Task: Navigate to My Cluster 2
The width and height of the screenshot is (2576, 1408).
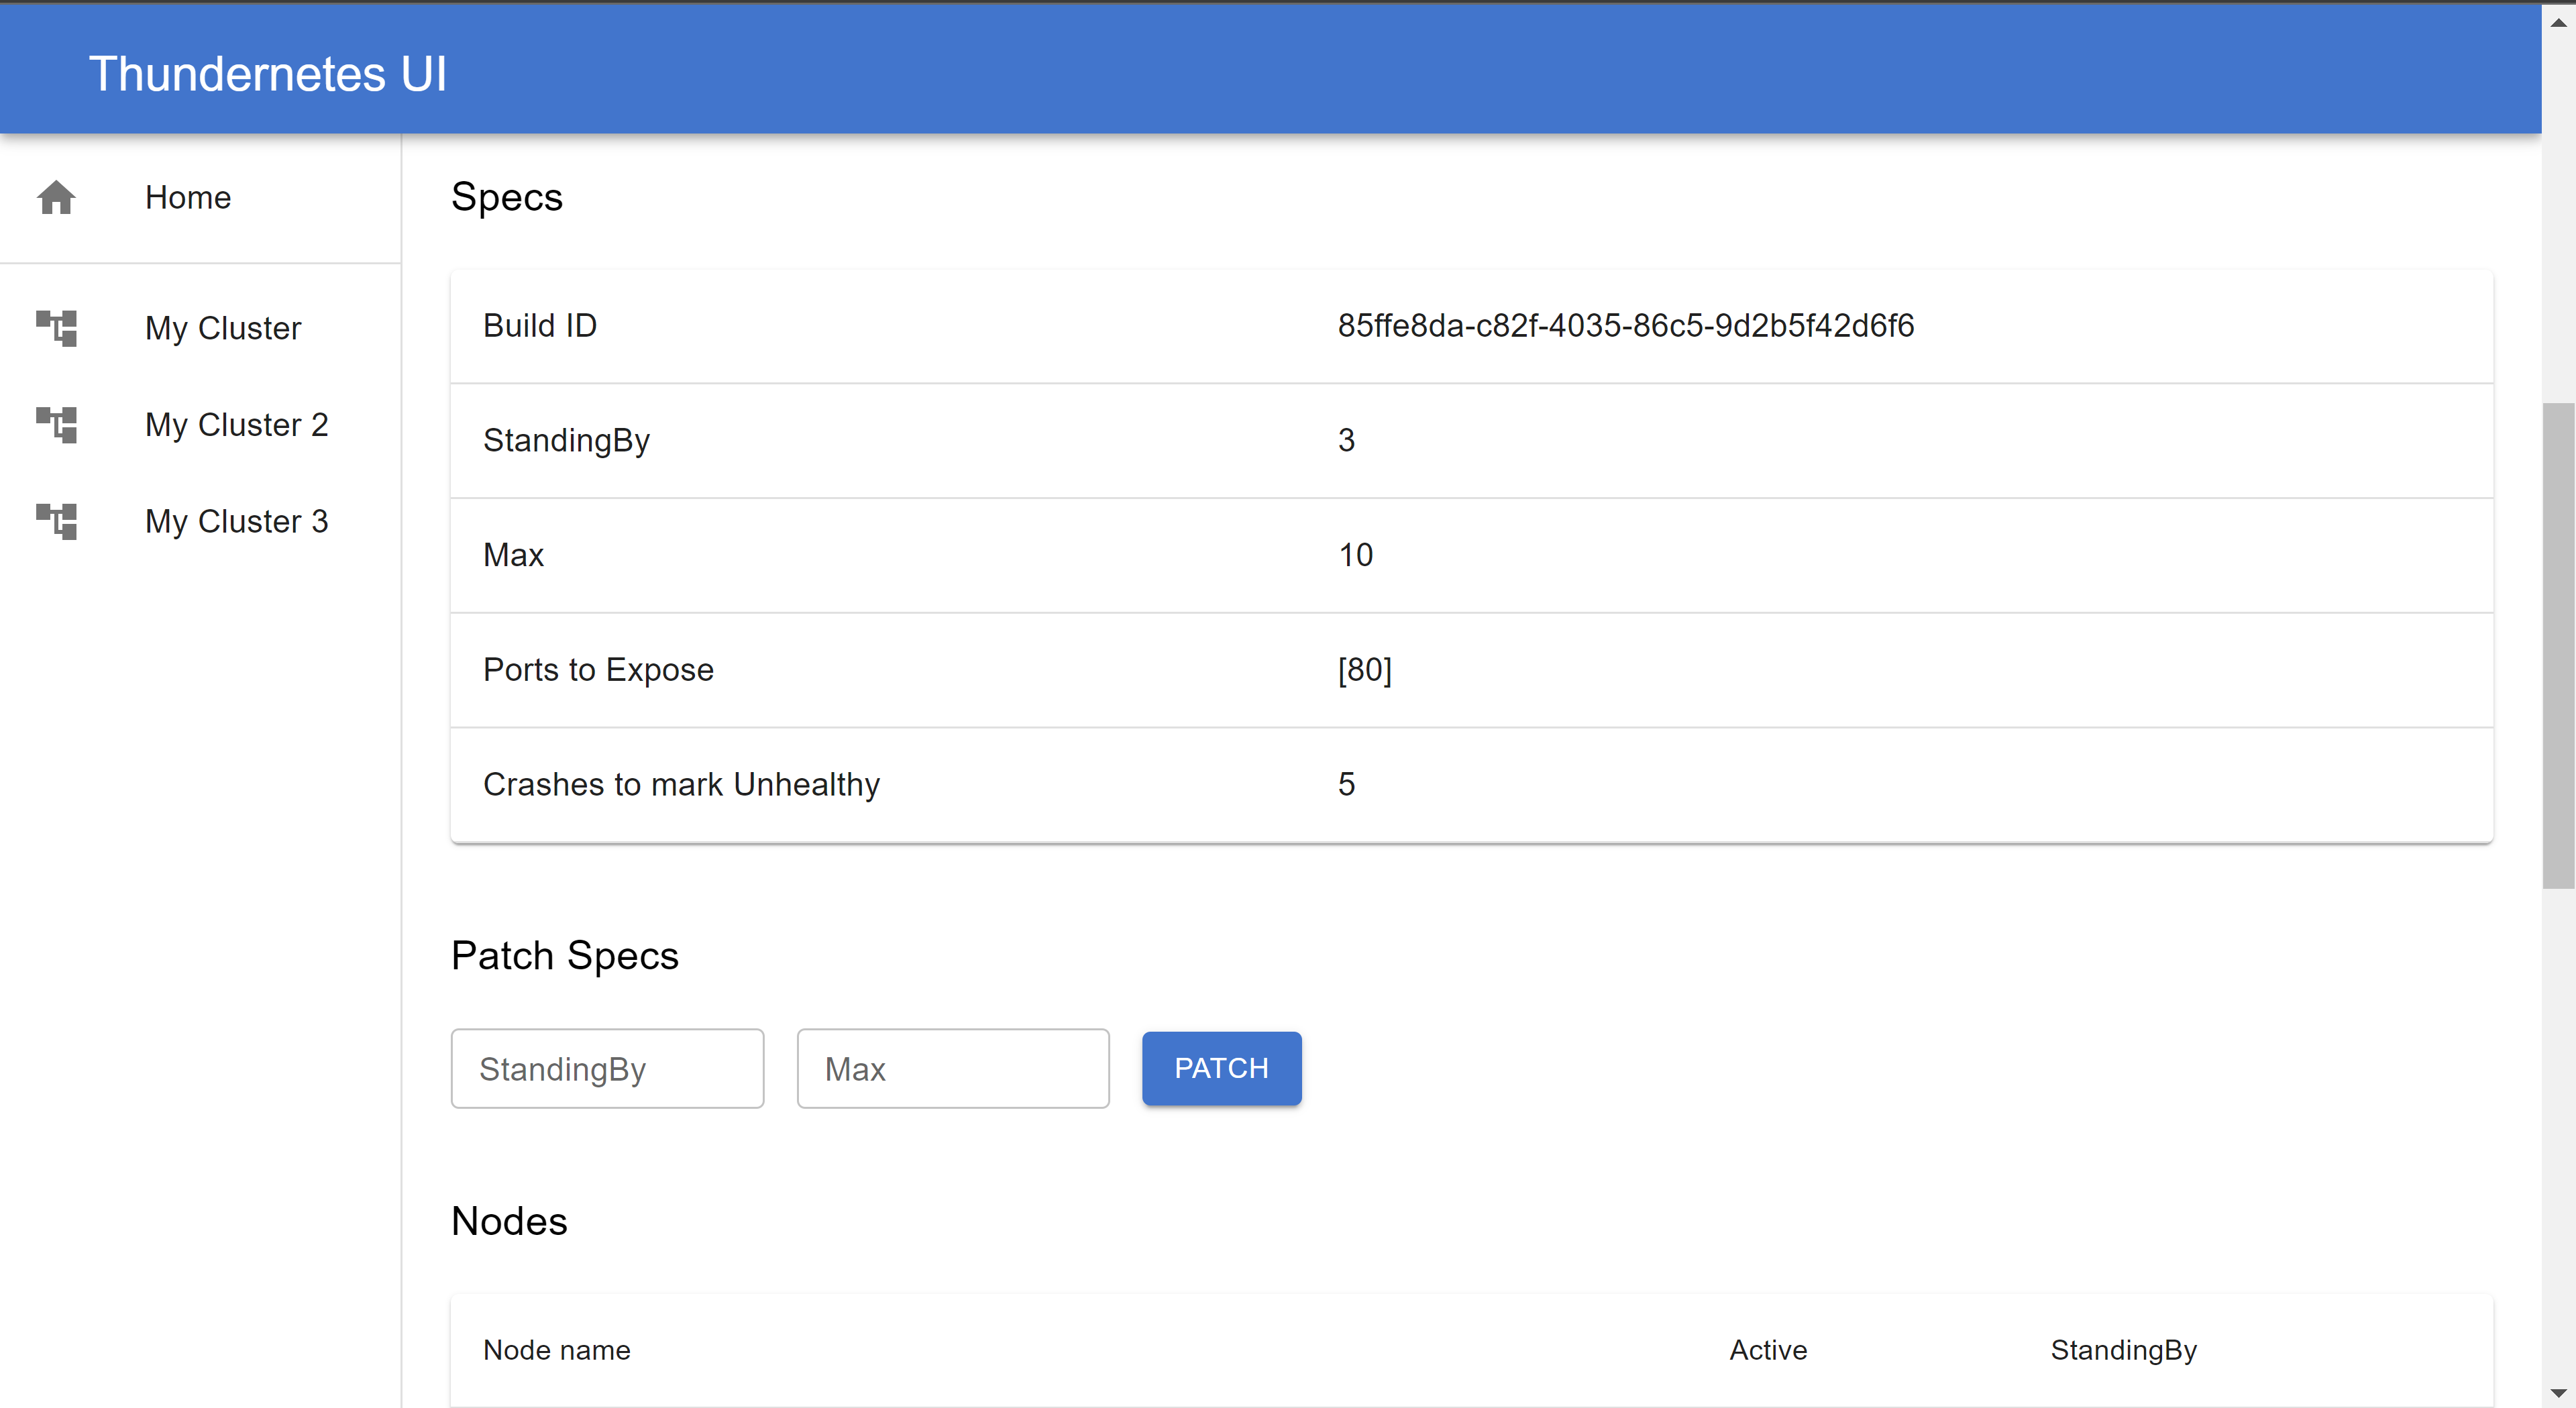Action: coord(236,425)
